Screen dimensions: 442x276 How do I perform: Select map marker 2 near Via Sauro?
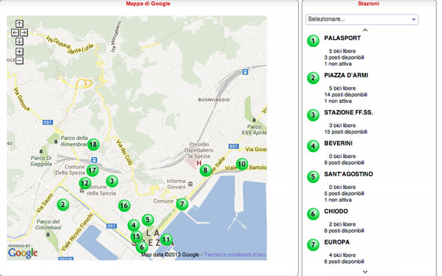(x=63, y=205)
